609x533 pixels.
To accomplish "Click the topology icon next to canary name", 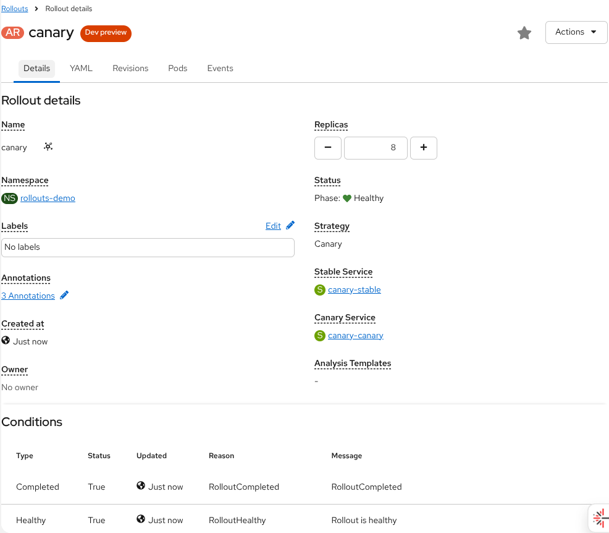I will point(48,147).
